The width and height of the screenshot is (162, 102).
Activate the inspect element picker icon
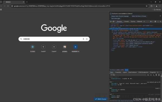pos(111,22)
